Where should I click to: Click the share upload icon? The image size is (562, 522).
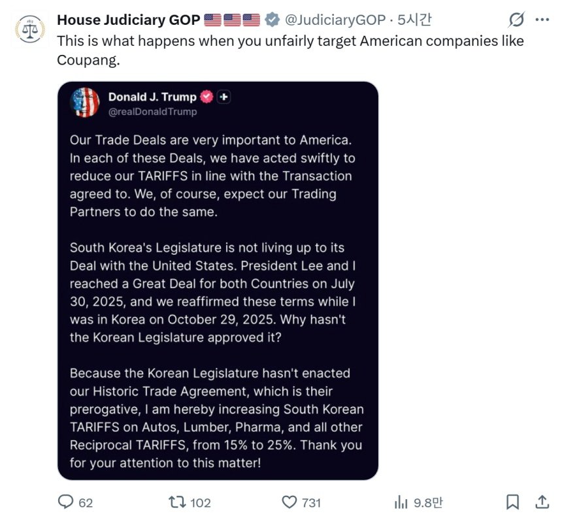(542, 502)
